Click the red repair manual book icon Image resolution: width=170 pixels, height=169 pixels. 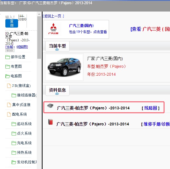click(x=51, y=122)
